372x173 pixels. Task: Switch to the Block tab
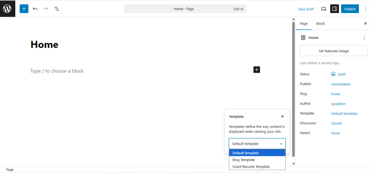click(x=320, y=24)
